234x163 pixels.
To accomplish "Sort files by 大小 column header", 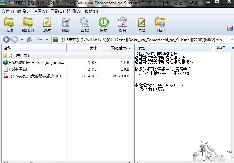I will click(93, 48).
